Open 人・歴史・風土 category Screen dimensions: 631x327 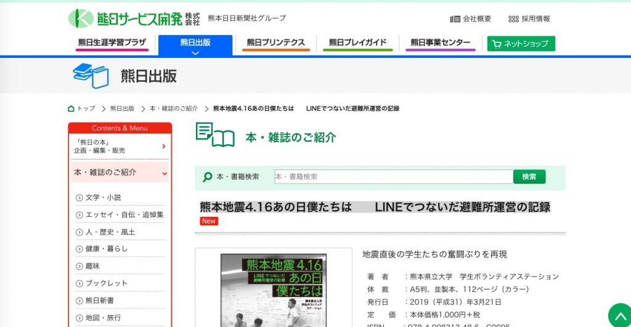coord(110,232)
